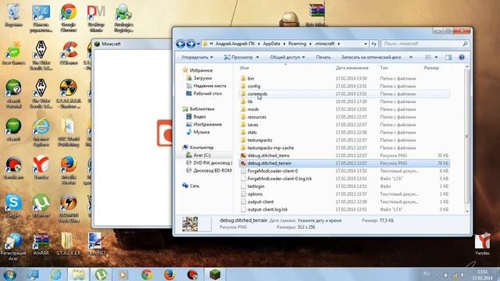Open Explorer help with question mark icon
This screenshot has width=500, height=281.
pyautogui.click(x=462, y=57)
